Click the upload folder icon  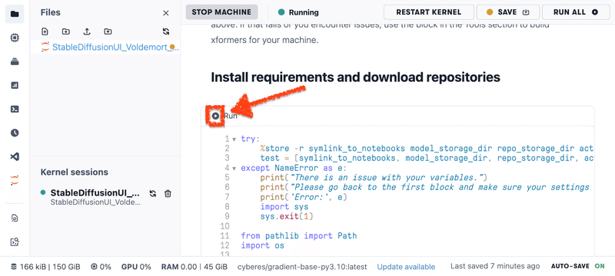108,31
